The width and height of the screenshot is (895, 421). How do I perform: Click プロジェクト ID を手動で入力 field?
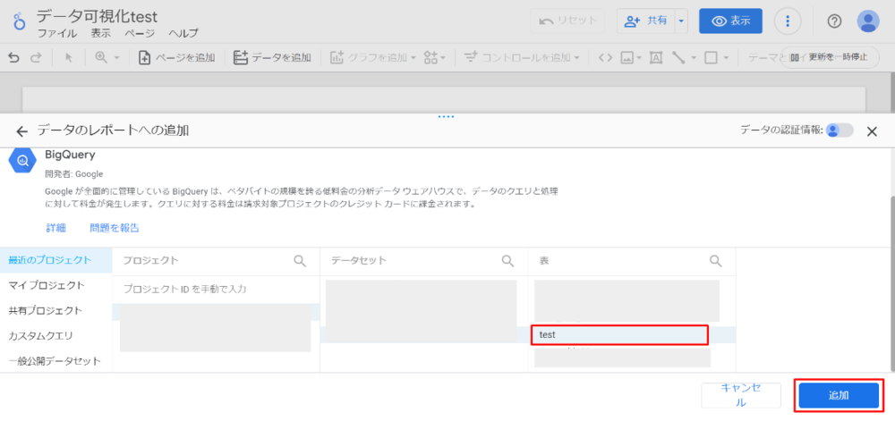216,290
